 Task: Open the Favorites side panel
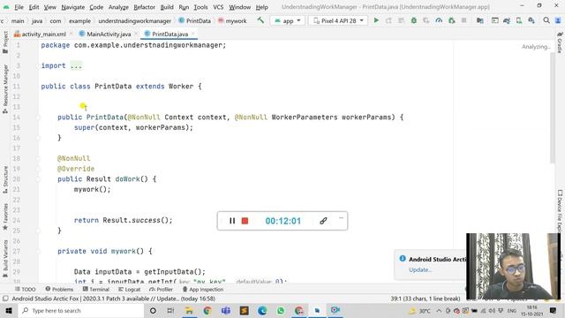tap(5, 217)
